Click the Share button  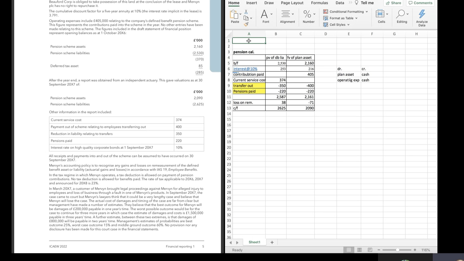(x=393, y=3)
